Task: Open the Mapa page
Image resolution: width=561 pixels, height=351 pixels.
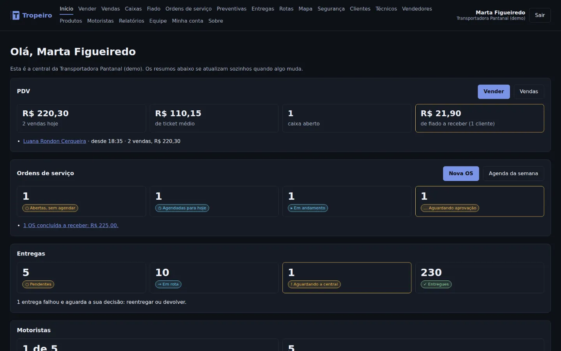Action: coord(305,9)
